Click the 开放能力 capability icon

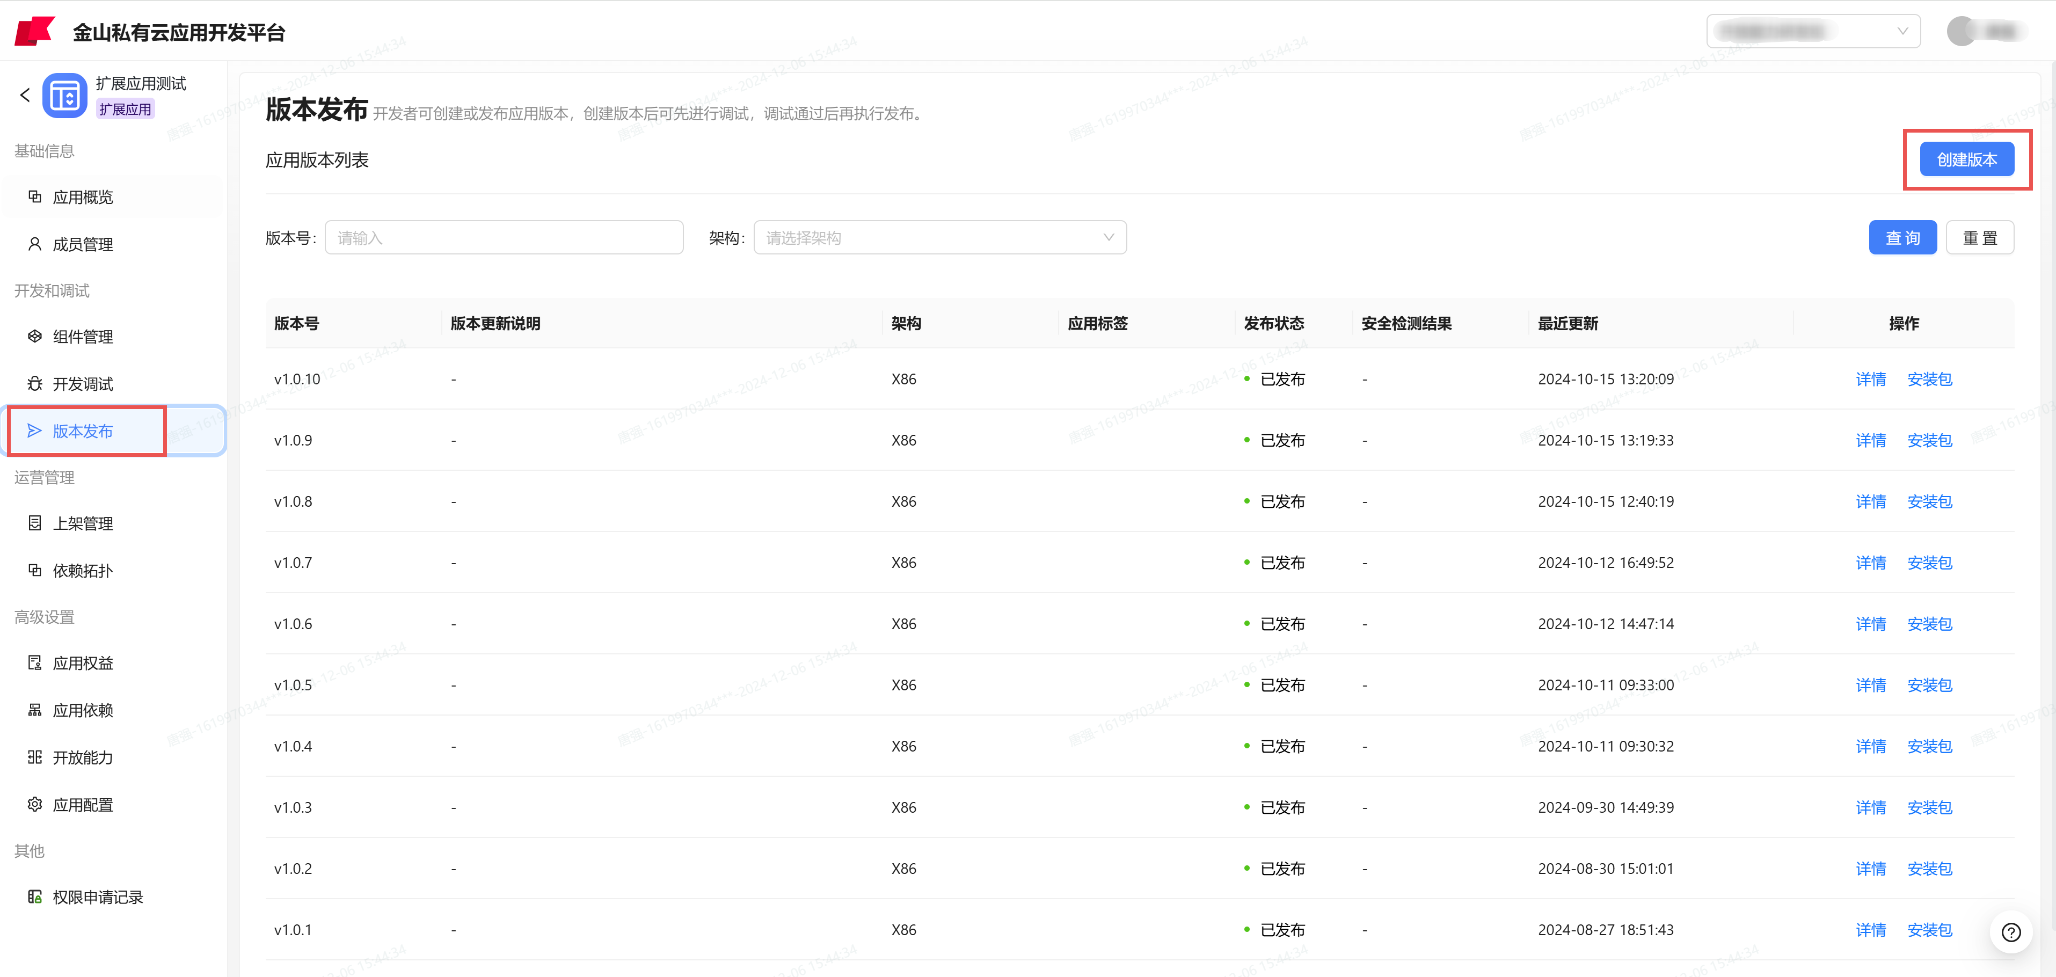click(x=34, y=757)
